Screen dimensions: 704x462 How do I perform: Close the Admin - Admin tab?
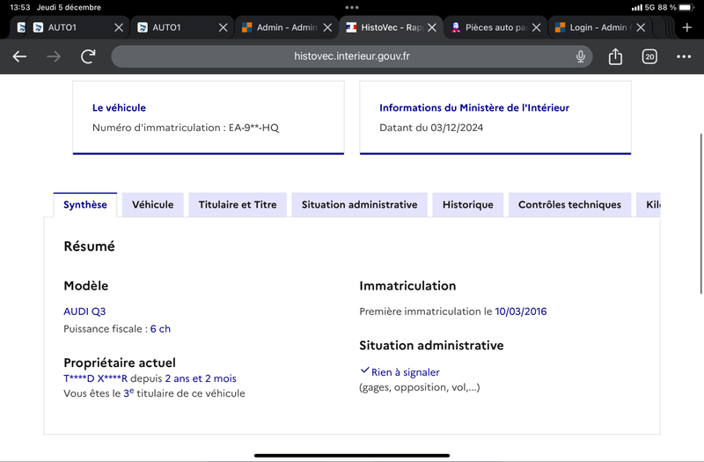327,27
